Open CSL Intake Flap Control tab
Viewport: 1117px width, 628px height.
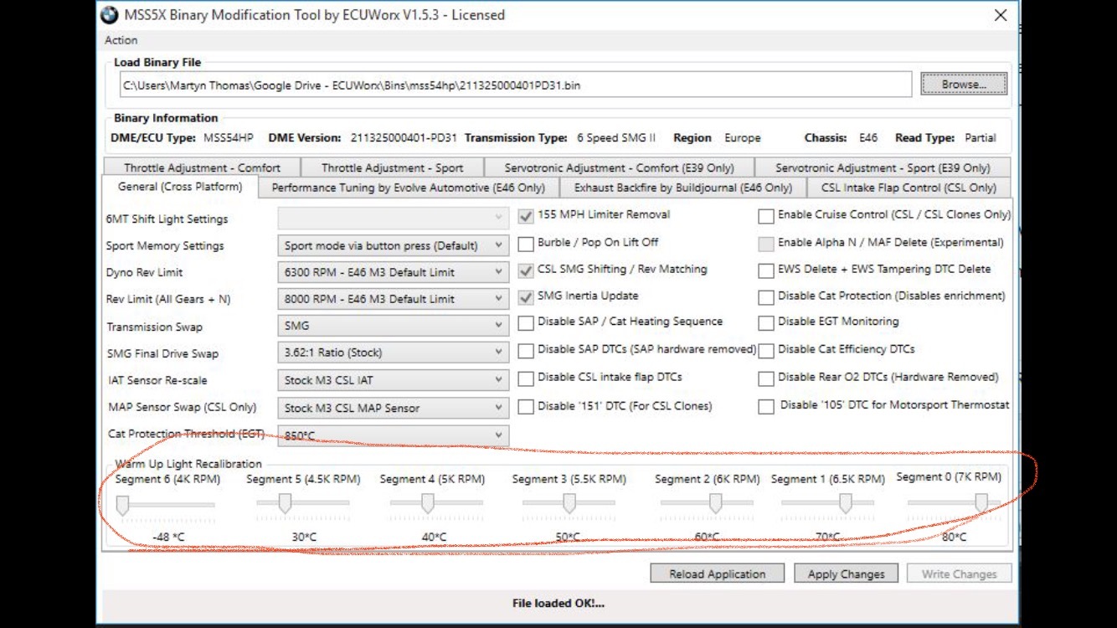[909, 188]
